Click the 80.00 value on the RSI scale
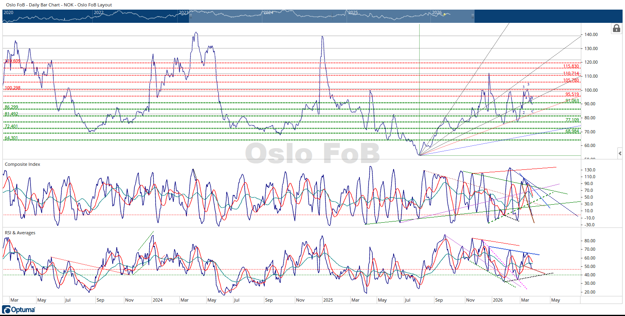 point(590,241)
